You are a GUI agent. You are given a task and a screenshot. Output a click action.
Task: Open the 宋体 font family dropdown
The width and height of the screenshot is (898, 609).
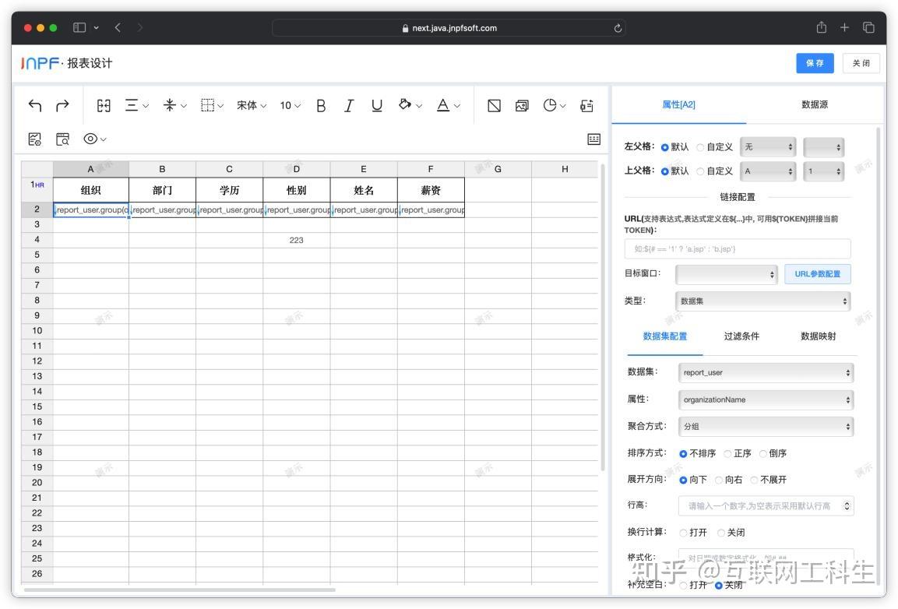click(x=252, y=105)
